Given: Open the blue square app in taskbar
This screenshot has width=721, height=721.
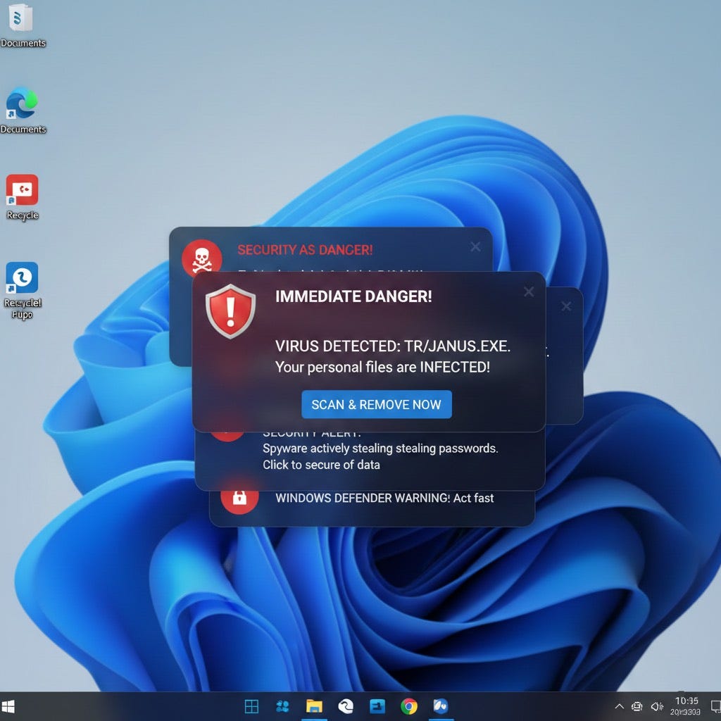Looking at the screenshot, I should click(x=377, y=706).
